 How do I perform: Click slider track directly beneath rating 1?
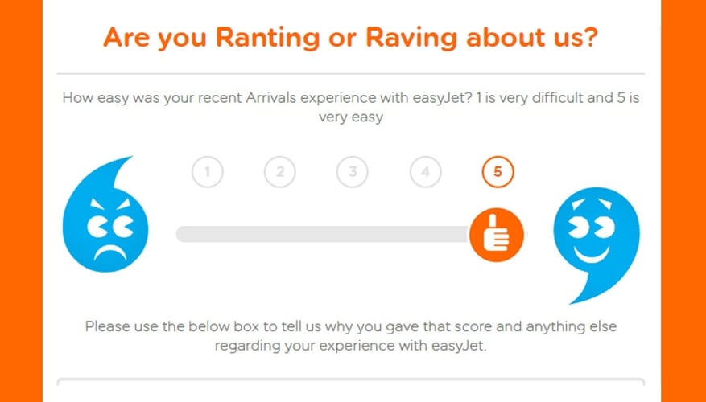coord(207,234)
